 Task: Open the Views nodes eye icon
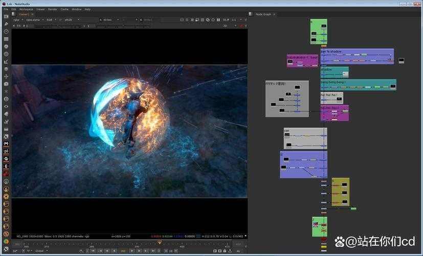point(6,106)
